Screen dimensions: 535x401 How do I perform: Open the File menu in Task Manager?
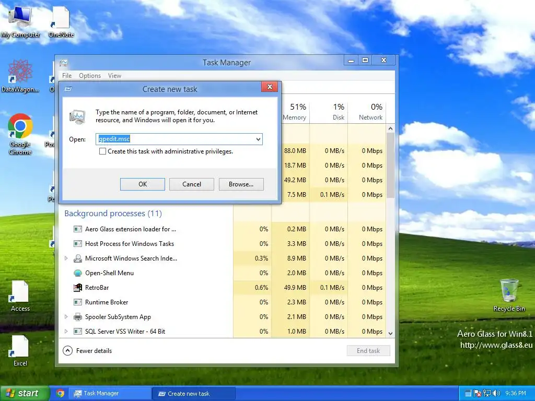(67, 76)
